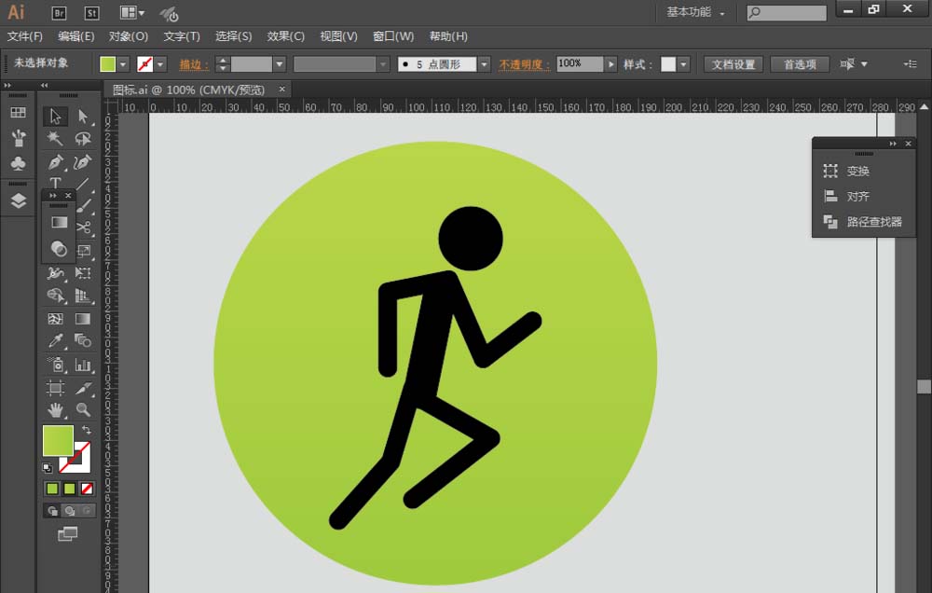Open arrange documents dropdown
The width and height of the screenshot is (932, 593).
132,12
